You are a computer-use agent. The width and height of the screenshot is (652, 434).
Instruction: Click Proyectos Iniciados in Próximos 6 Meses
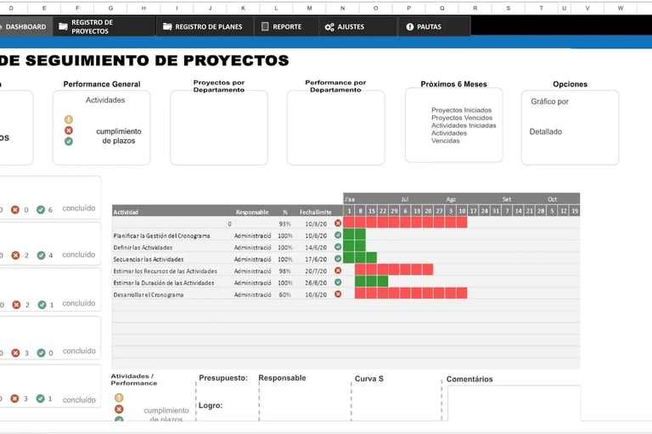click(x=461, y=110)
